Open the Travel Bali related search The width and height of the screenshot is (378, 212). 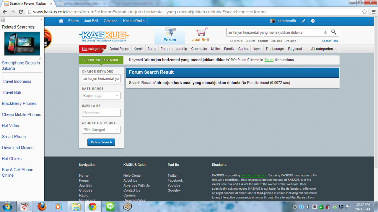tap(12, 92)
